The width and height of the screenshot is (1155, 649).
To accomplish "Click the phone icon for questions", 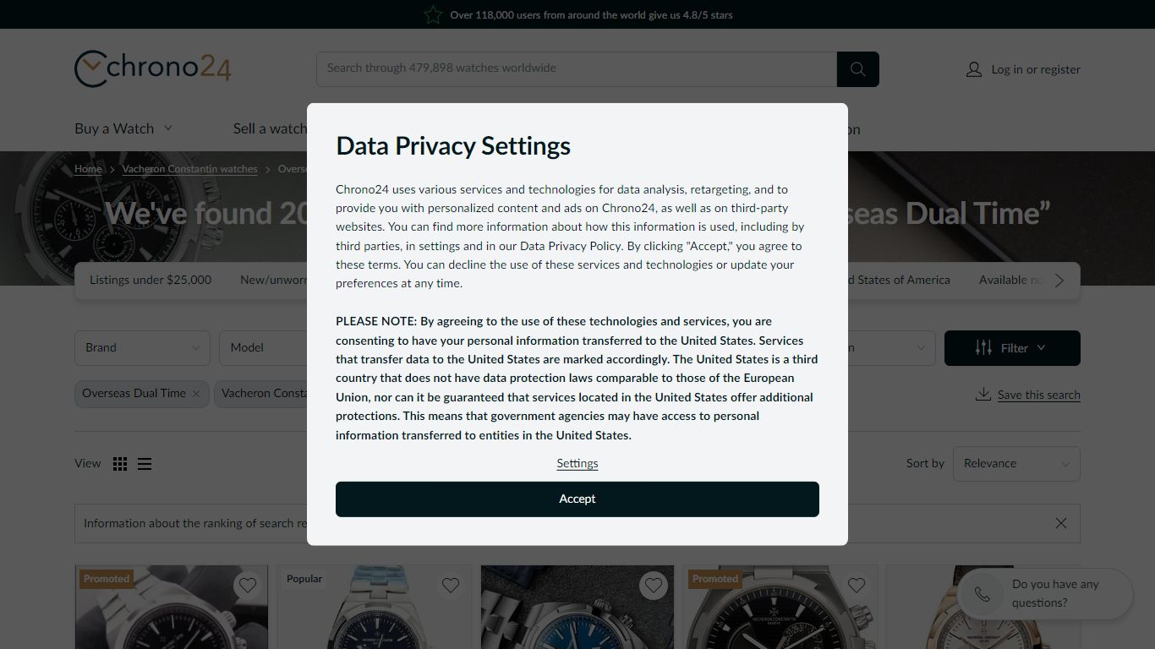I will coord(982,594).
